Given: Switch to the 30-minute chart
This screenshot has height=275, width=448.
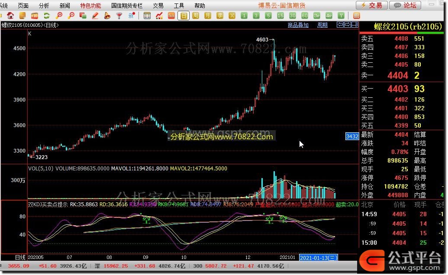Looking at the screenshot, I should [x=293, y=16].
